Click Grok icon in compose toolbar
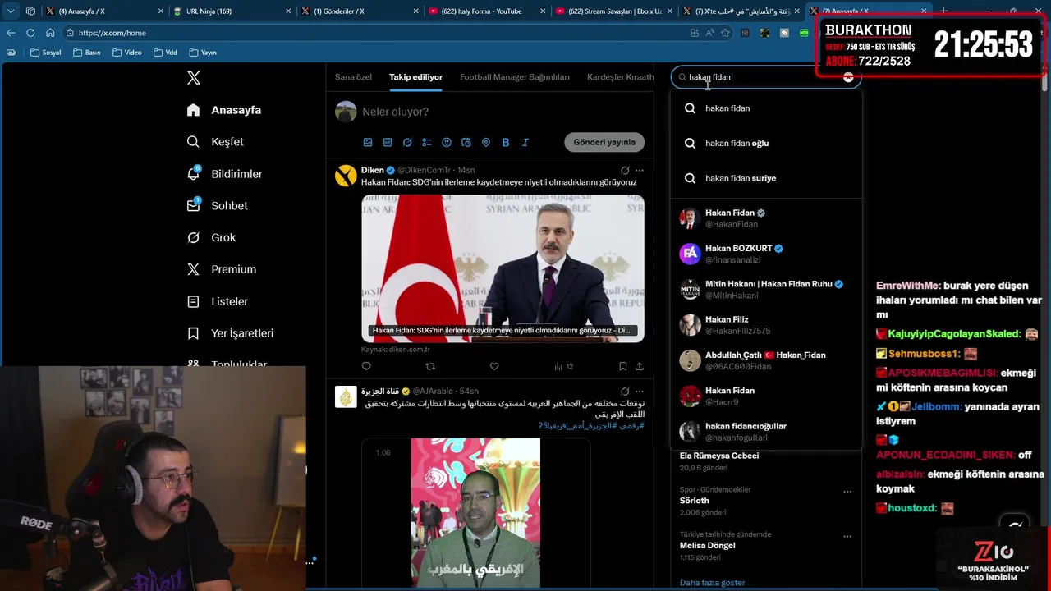 click(x=407, y=142)
